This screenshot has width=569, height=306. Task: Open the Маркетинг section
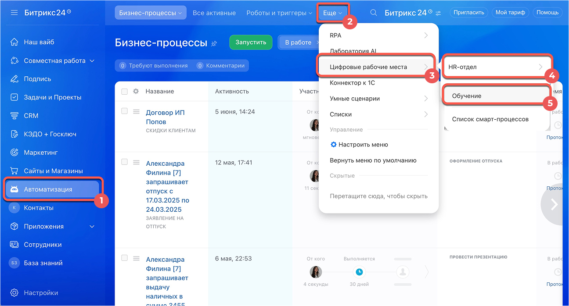[x=41, y=153]
